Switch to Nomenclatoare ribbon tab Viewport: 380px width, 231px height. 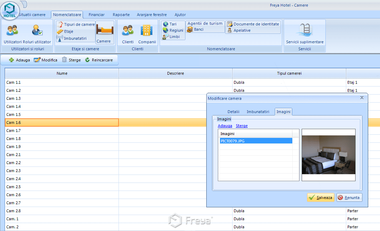[67, 15]
